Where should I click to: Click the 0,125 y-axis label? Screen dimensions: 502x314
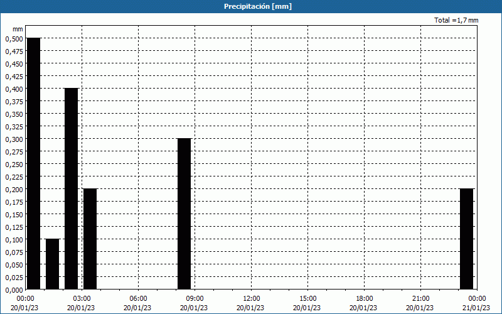pos(14,227)
